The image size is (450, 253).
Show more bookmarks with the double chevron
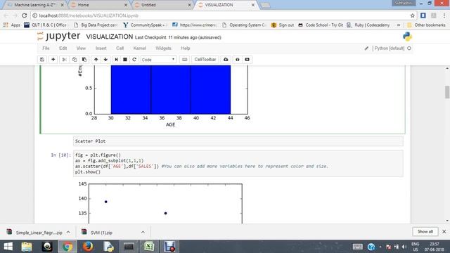tap(399, 25)
